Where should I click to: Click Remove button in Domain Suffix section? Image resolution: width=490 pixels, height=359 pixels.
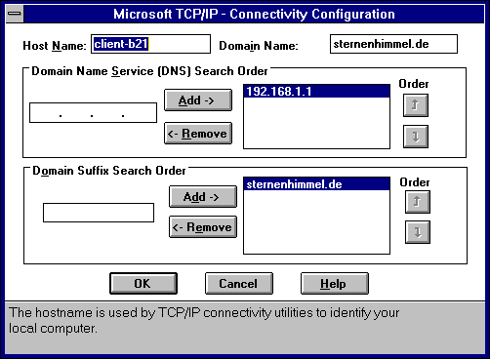tap(203, 227)
